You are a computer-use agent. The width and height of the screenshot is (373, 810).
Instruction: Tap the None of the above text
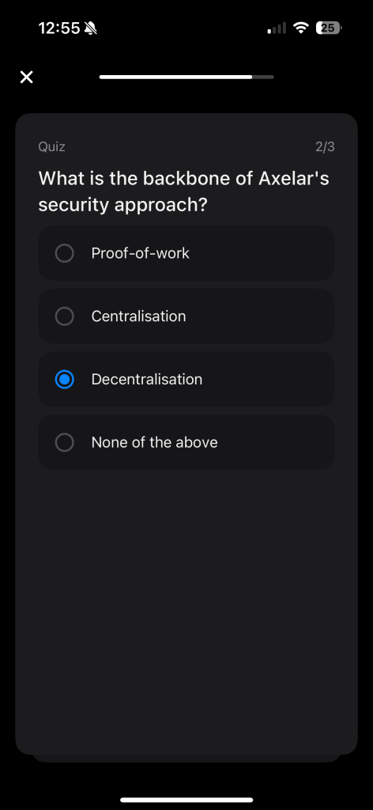click(x=155, y=442)
